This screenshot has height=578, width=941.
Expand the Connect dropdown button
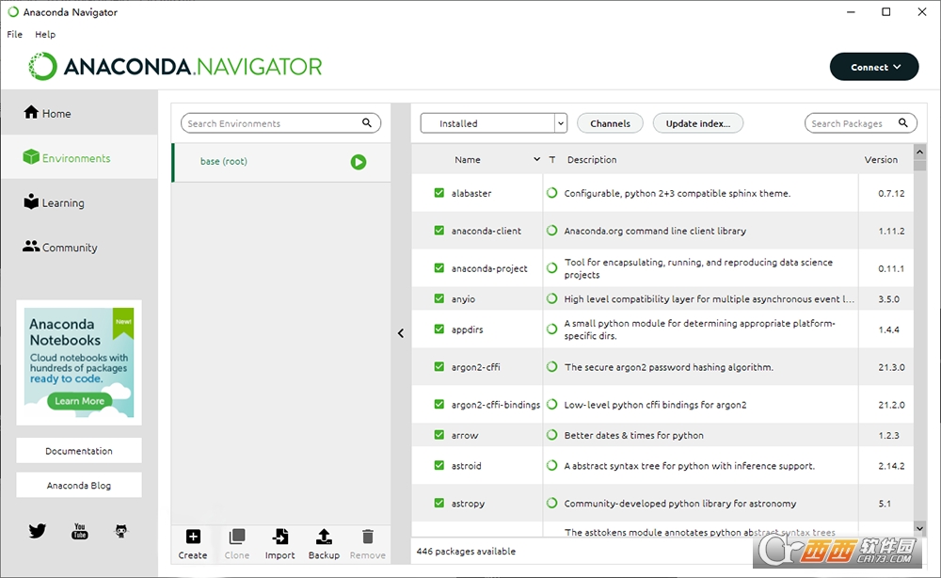click(x=874, y=67)
